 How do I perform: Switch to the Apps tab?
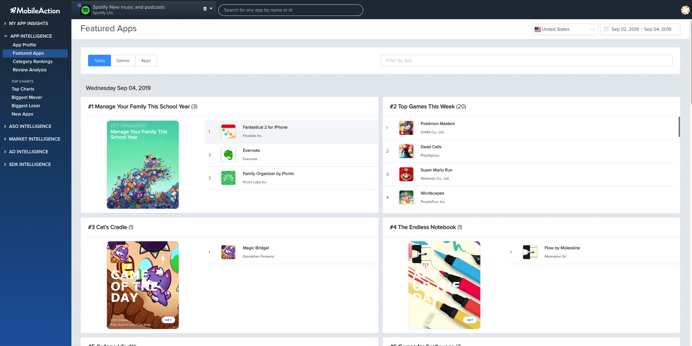pyautogui.click(x=146, y=61)
